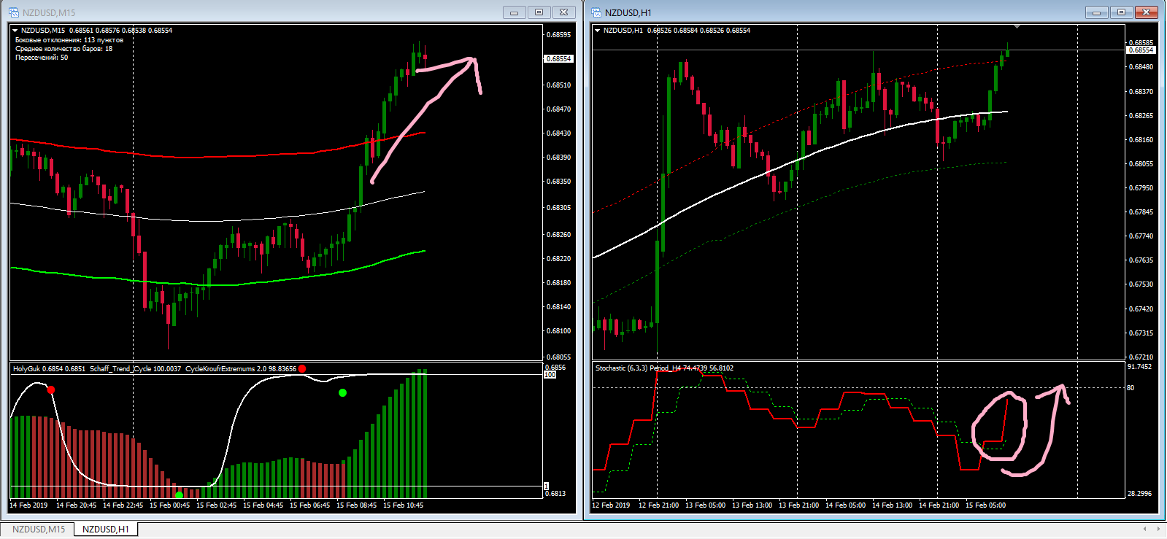Click the NZDUSD,H1 window title icon
The width and height of the screenshot is (1167, 539).
tap(596, 12)
